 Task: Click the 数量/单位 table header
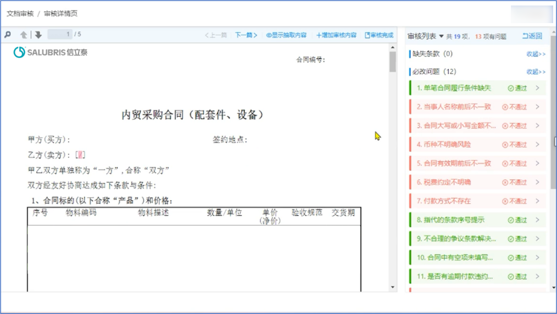tap(225, 213)
